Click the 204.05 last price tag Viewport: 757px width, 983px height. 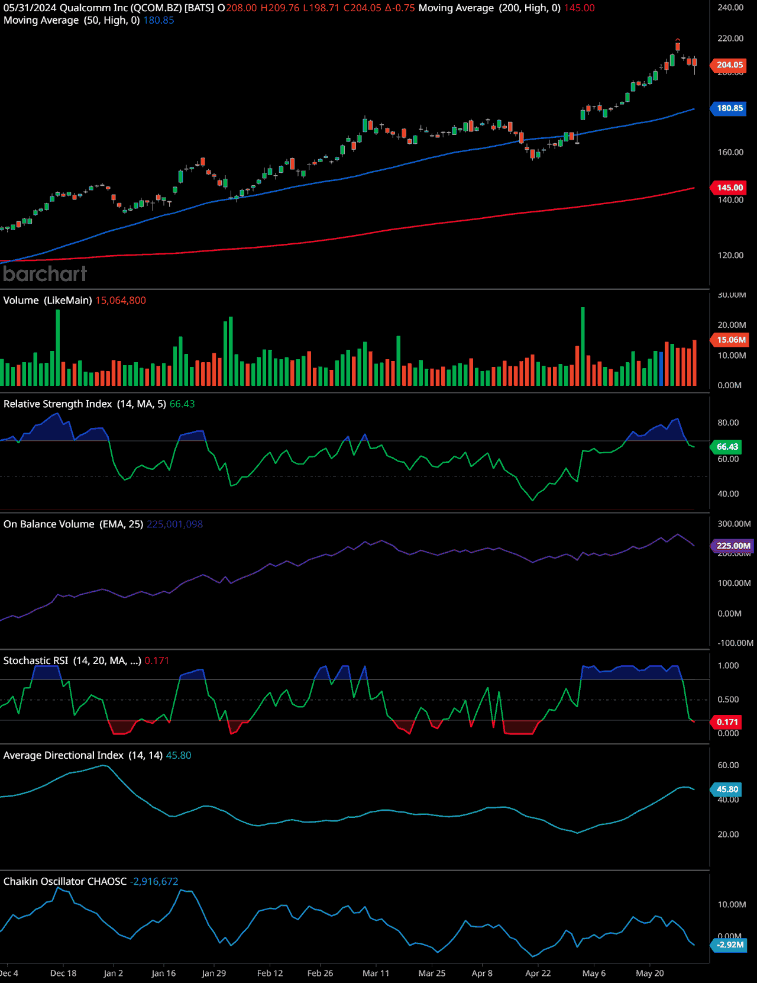[x=729, y=65]
